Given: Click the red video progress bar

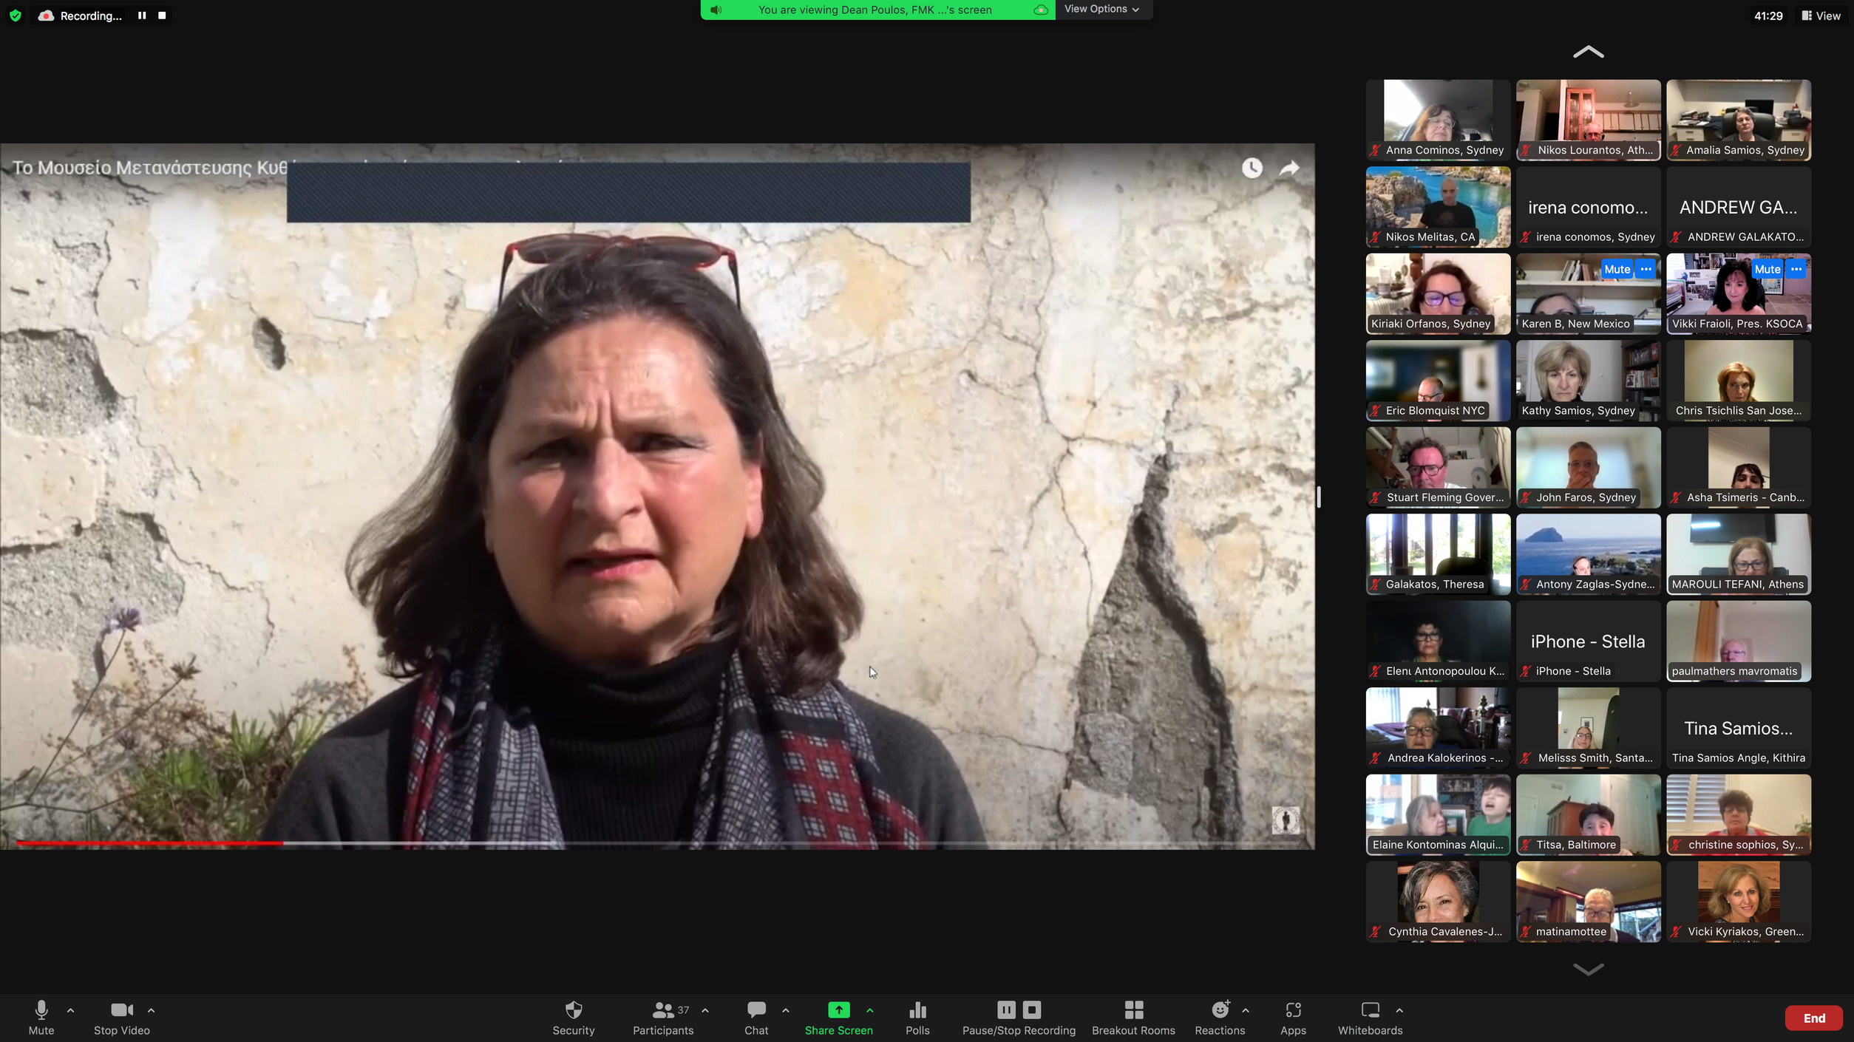Looking at the screenshot, I should [x=148, y=843].
